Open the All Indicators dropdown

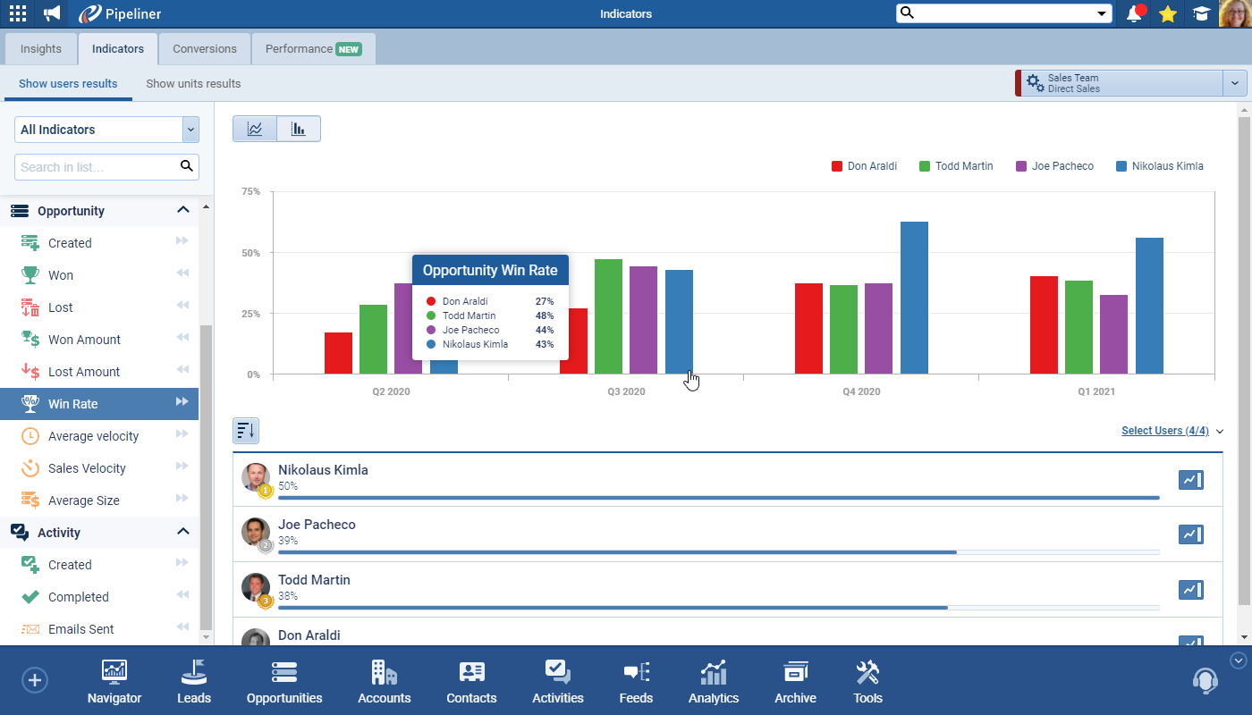pyautogui.click(x=106, y=130)
